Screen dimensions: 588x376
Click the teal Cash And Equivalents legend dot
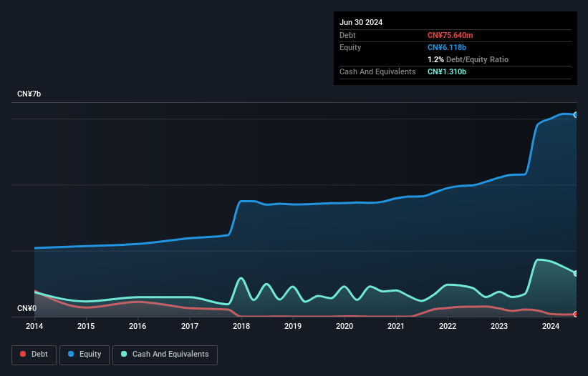coord(124,354)
